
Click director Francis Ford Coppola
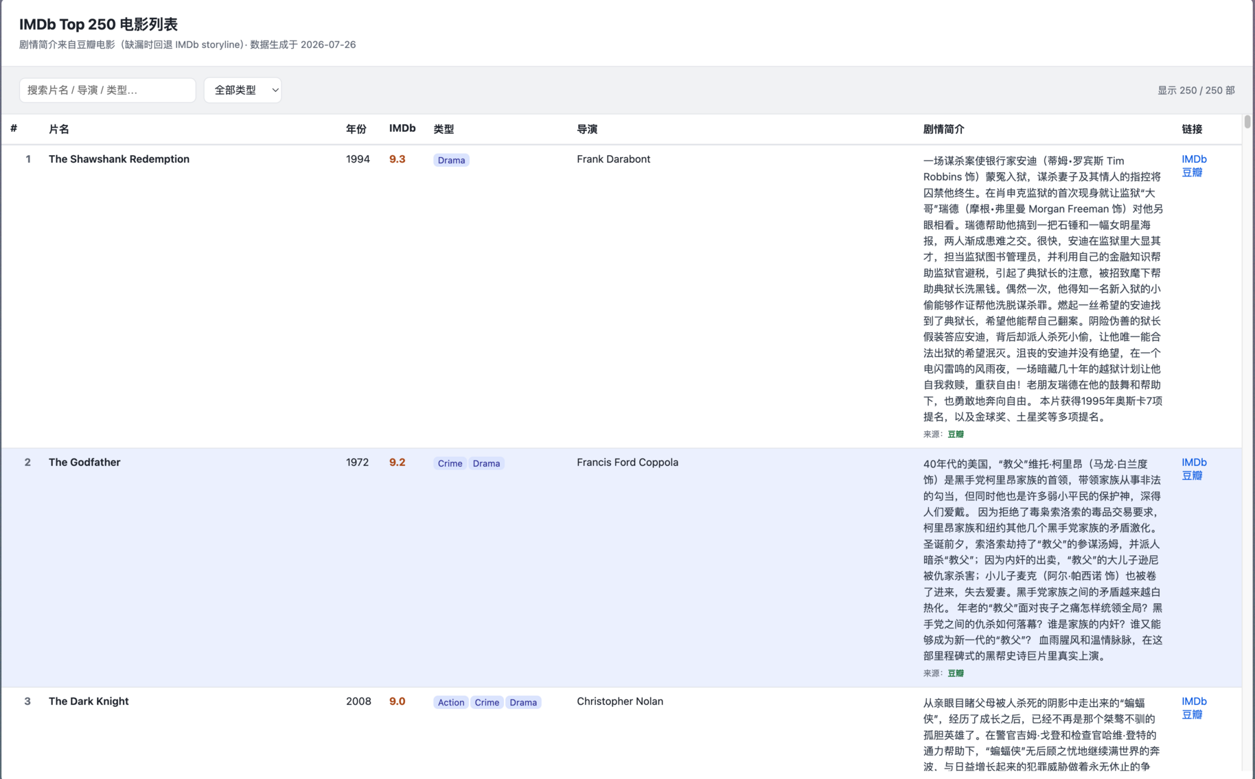coord(627,463)
